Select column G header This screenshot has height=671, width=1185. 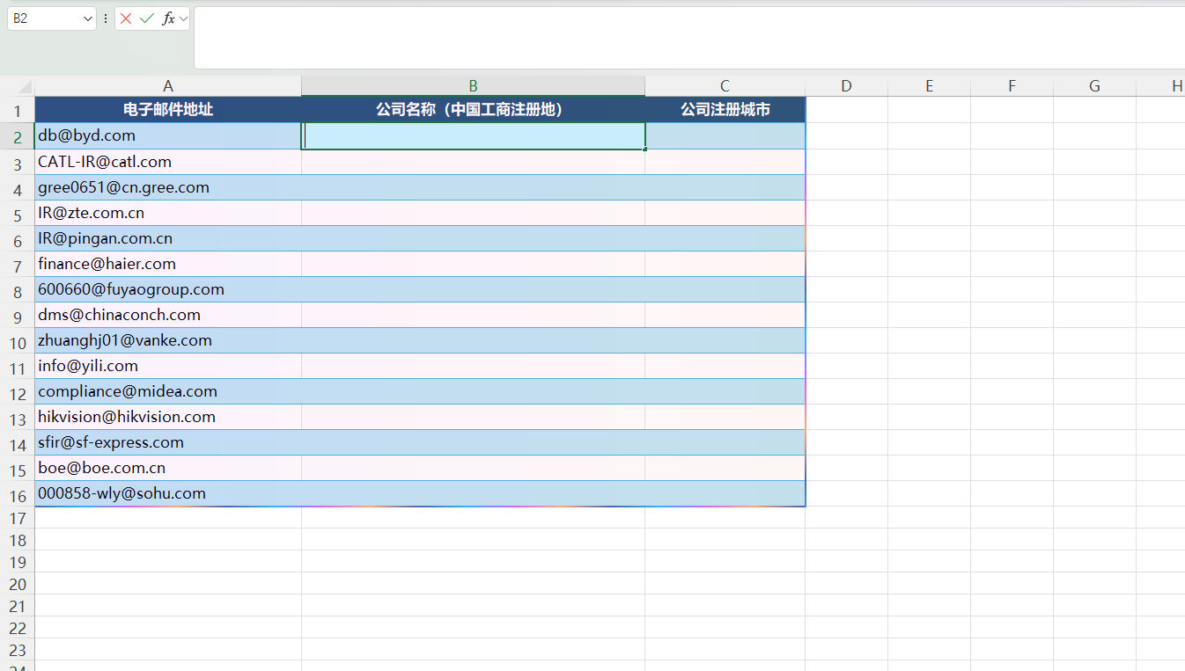click(1094, 86)
